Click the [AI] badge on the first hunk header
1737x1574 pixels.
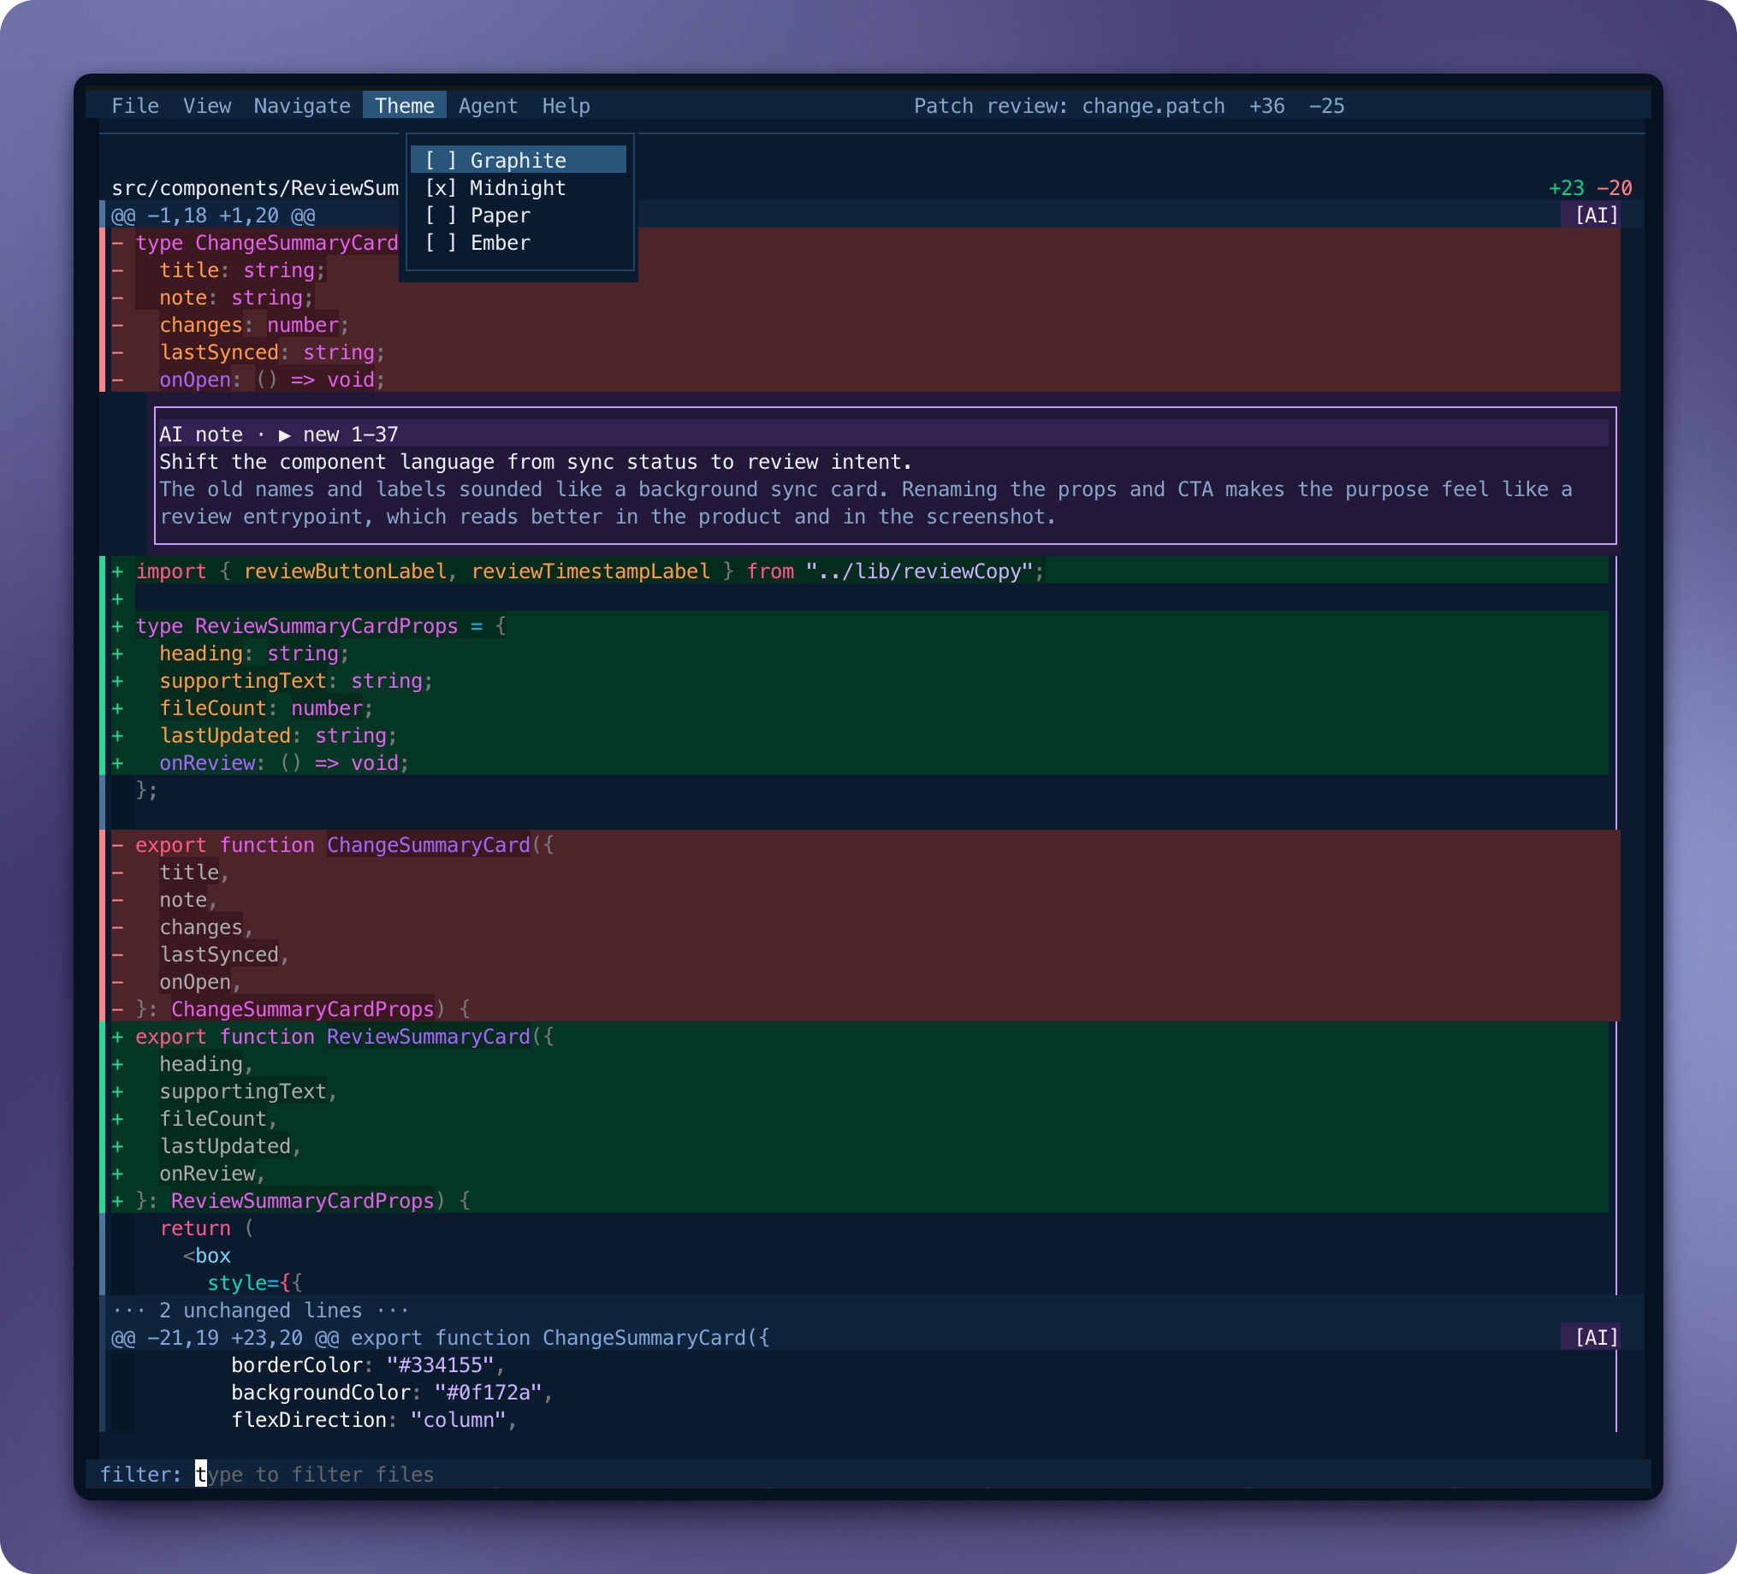point(1595,215)
